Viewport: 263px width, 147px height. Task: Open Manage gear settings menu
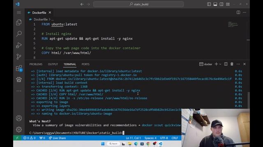[x=19, y=129]
